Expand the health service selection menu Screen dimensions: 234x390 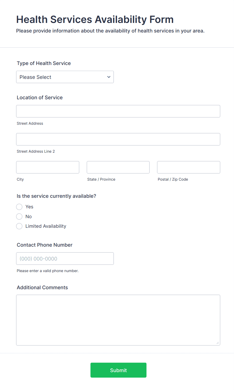point(65,77)
